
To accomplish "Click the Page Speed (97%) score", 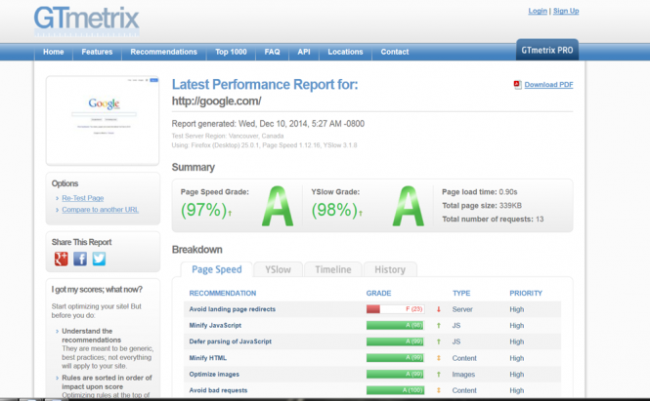I will coord(206,210).
